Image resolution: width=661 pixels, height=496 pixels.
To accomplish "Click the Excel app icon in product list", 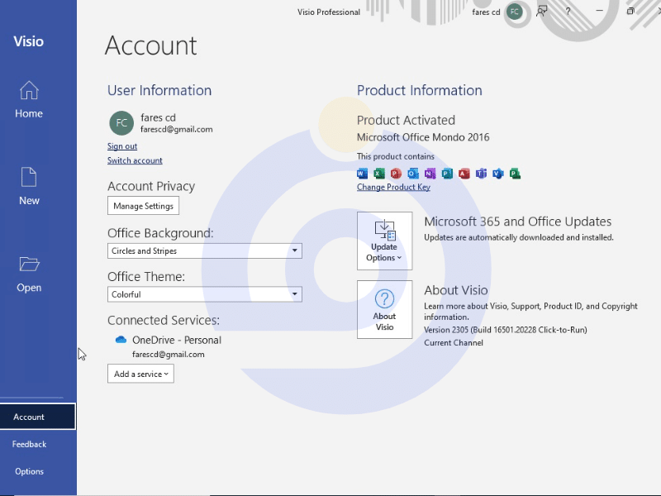I will (x=379, y=174).
